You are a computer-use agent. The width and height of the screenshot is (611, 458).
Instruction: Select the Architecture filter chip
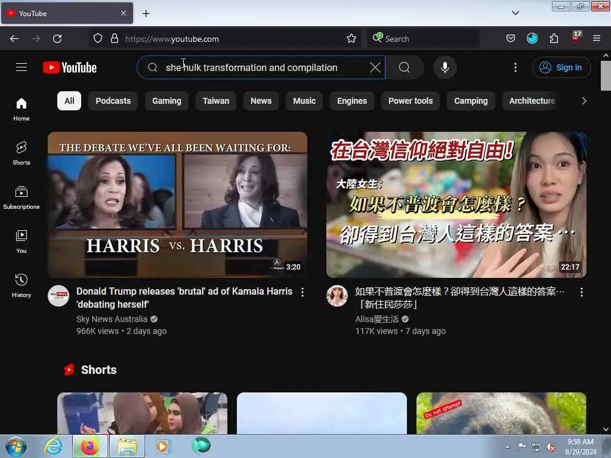click(x=532, y=101)
